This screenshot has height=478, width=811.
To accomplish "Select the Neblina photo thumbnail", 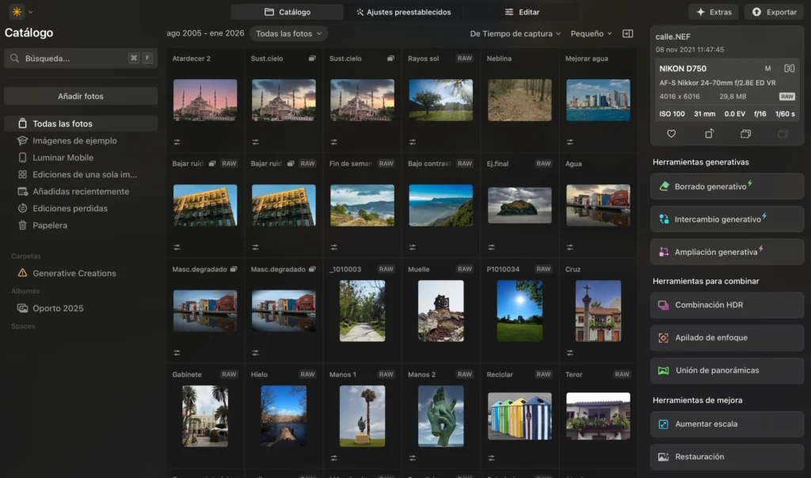I will coord(520,101).
